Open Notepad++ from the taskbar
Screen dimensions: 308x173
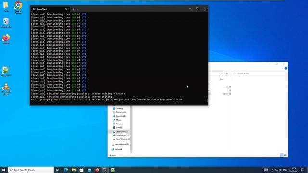113,170
